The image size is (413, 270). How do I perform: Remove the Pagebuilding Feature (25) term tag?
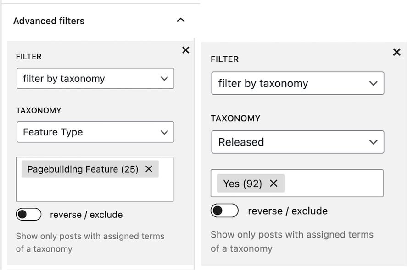(x=148, y=169)
